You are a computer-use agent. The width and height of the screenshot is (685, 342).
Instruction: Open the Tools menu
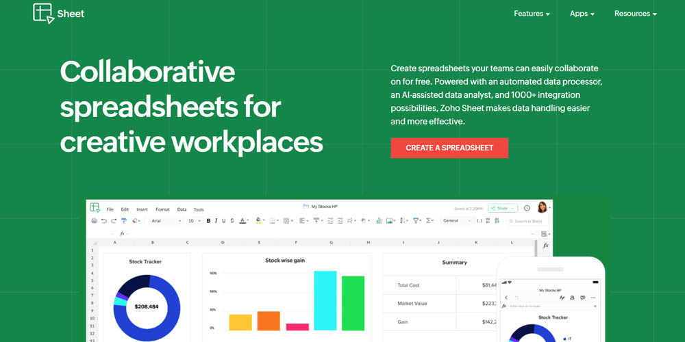(199, 210)
